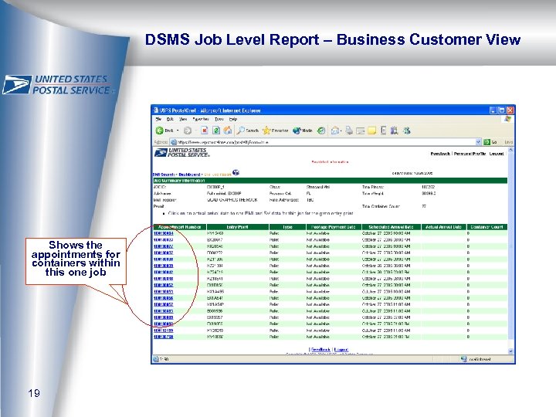
Task: Go to the Home page icon
Action: (227, 131)
